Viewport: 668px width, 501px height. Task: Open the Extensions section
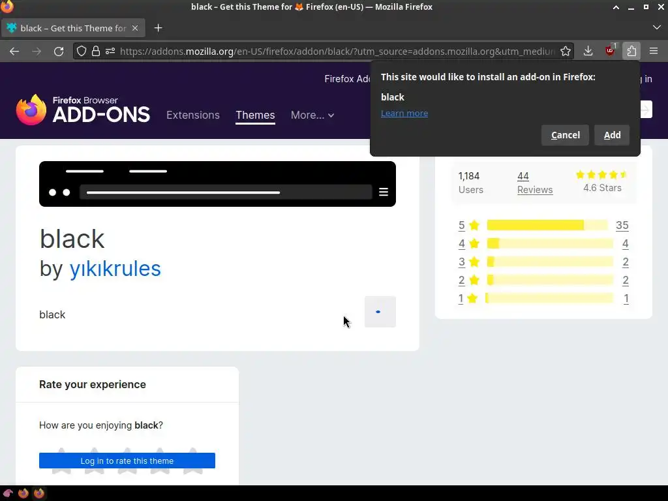193,115
